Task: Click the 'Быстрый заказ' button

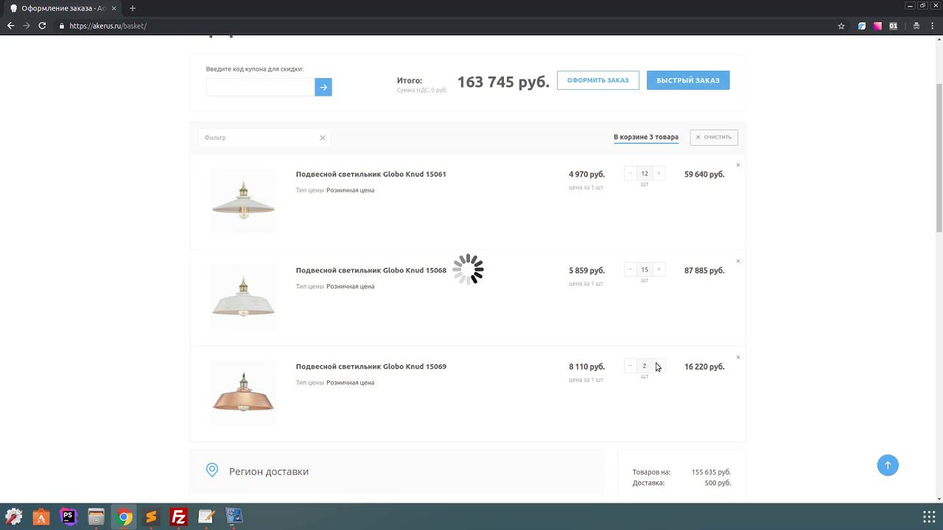Action: pyautogui.click(x=688, y=80)
